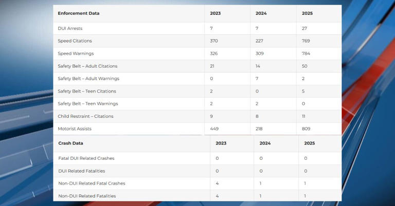
Task: Click Safety Belt – Teen Citations label
Action: point(87,91)
